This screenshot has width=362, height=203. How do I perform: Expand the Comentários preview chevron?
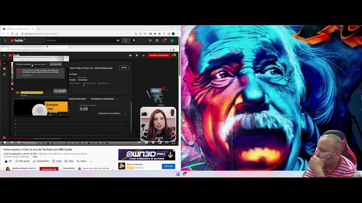pos(112,169)
